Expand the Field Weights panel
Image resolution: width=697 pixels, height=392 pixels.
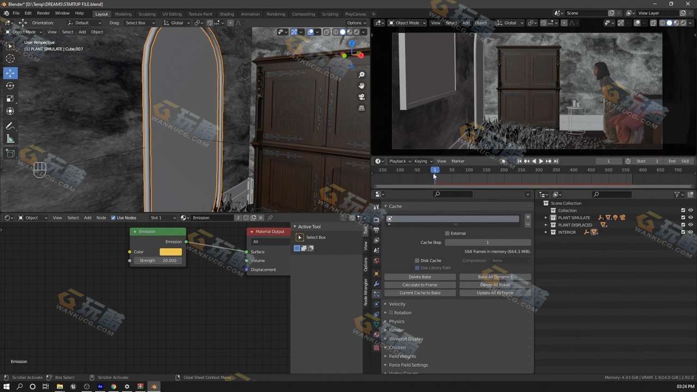click(402, 356)
